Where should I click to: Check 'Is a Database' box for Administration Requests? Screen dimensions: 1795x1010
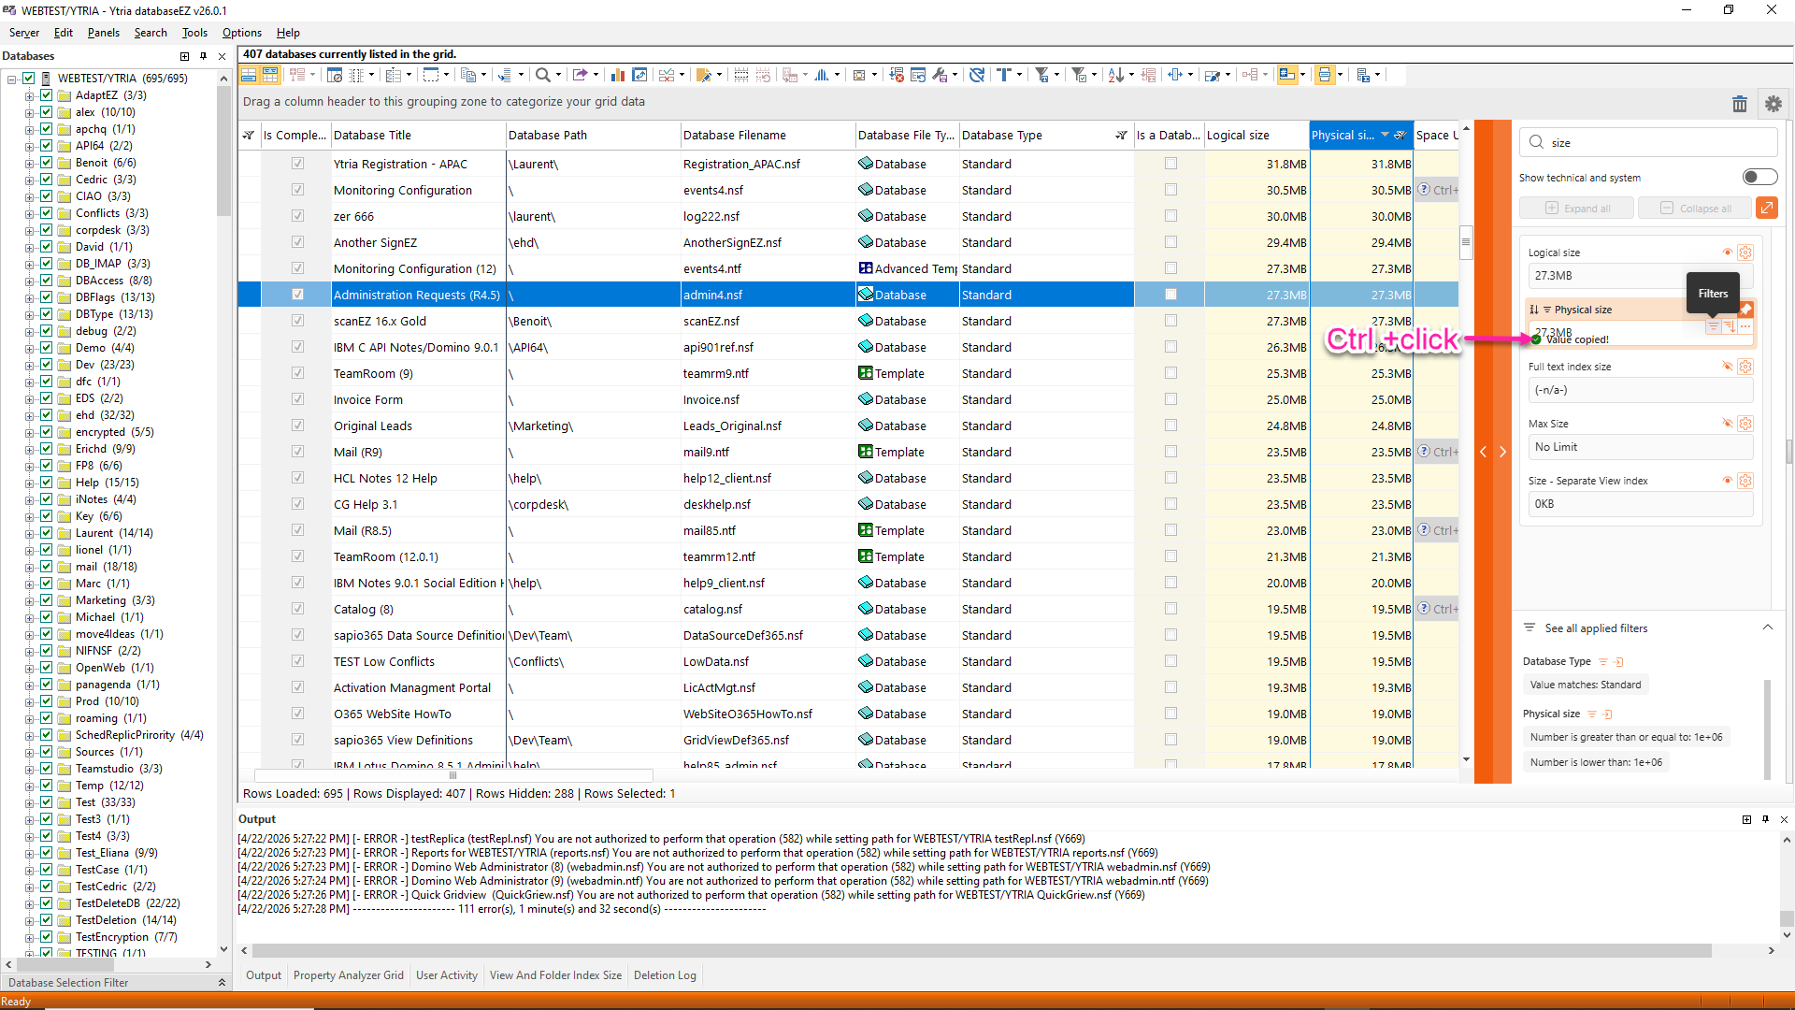click(1170, 295)
